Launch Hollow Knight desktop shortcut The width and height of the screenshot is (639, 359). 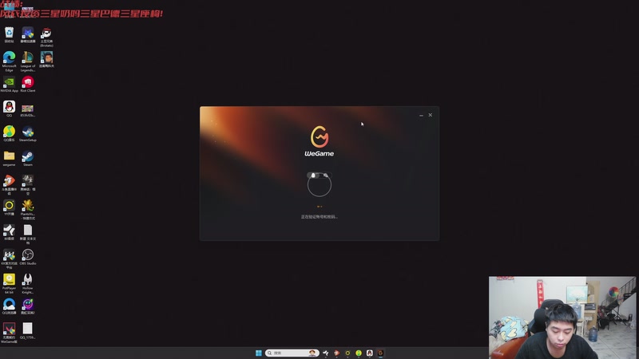28,283
